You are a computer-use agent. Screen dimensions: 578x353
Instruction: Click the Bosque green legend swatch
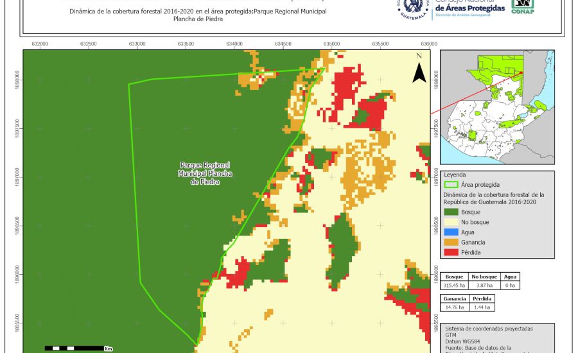(x=451, y=212)
